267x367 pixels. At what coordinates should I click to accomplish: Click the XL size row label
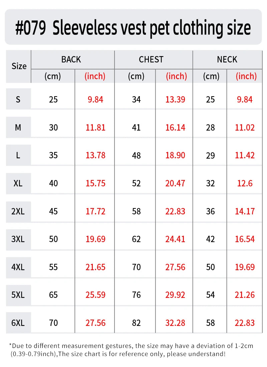click(18, 183)
